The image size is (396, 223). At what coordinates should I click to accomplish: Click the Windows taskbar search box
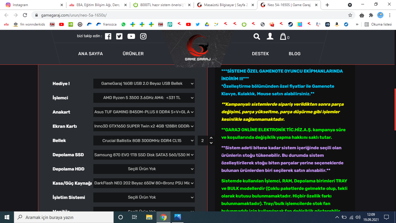pos(64,217)
